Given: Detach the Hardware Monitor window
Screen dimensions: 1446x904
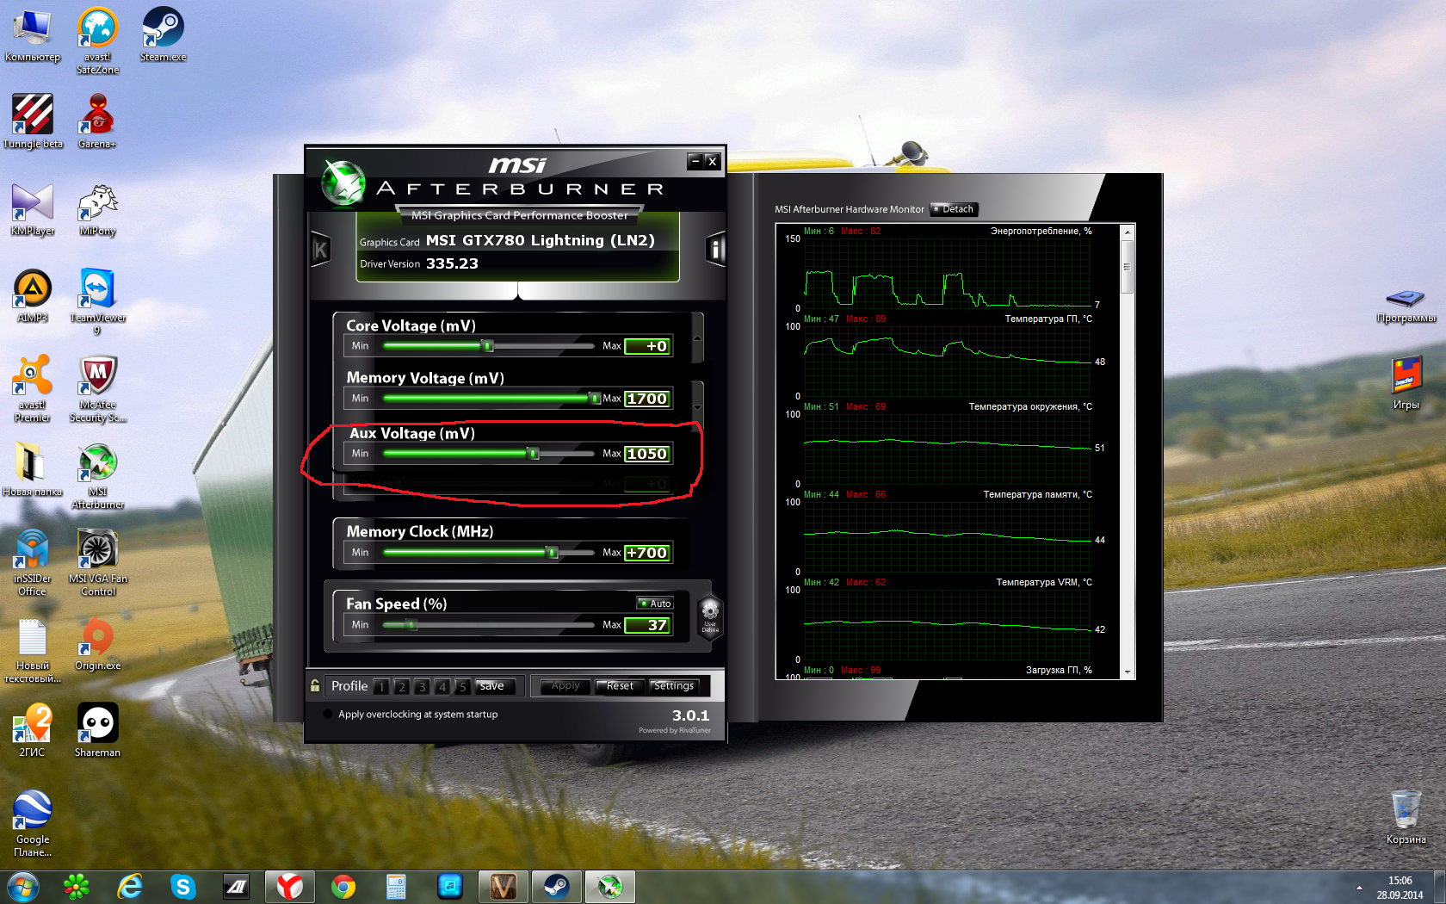Looking at the screenshot, I should (954, 209).
